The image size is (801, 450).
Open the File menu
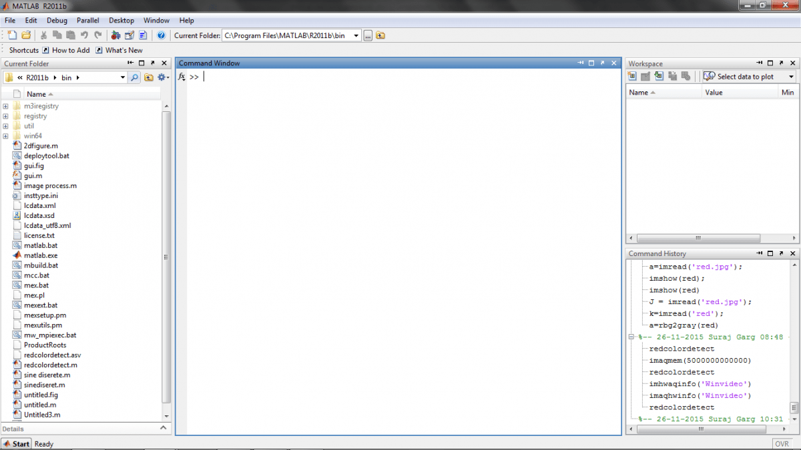tap(10, 21)
